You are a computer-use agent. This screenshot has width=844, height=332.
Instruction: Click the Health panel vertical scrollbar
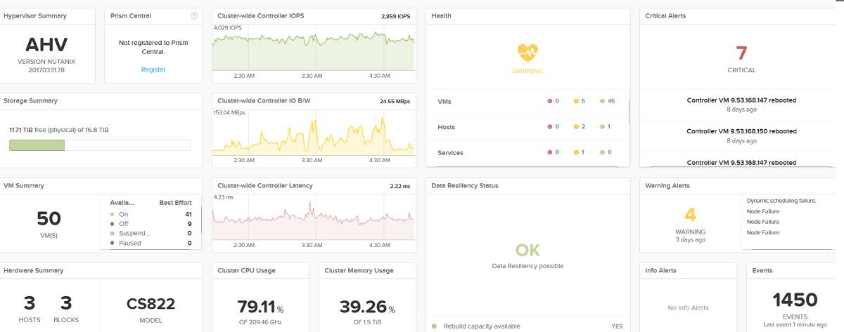tap(628, 110)
